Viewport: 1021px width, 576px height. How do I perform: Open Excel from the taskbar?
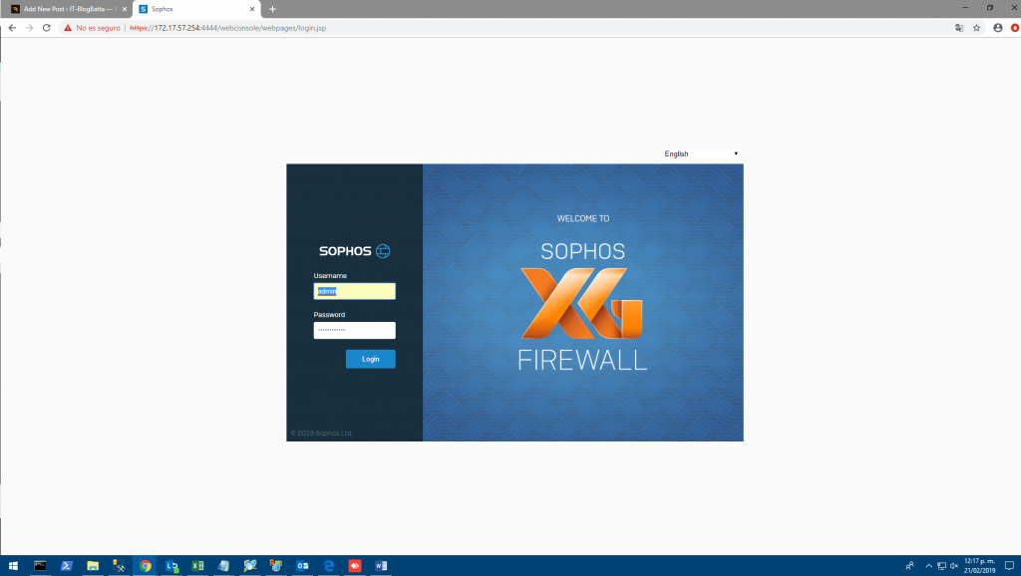198,566
